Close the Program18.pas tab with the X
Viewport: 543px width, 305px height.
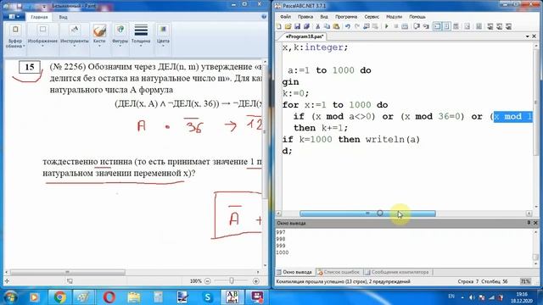(535, 36)
